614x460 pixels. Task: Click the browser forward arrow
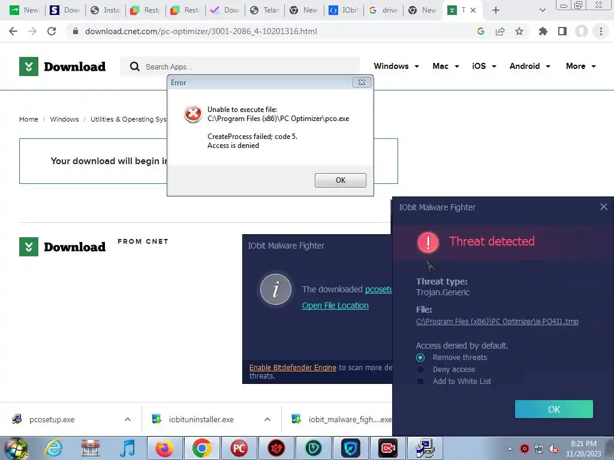coord(32,31)
